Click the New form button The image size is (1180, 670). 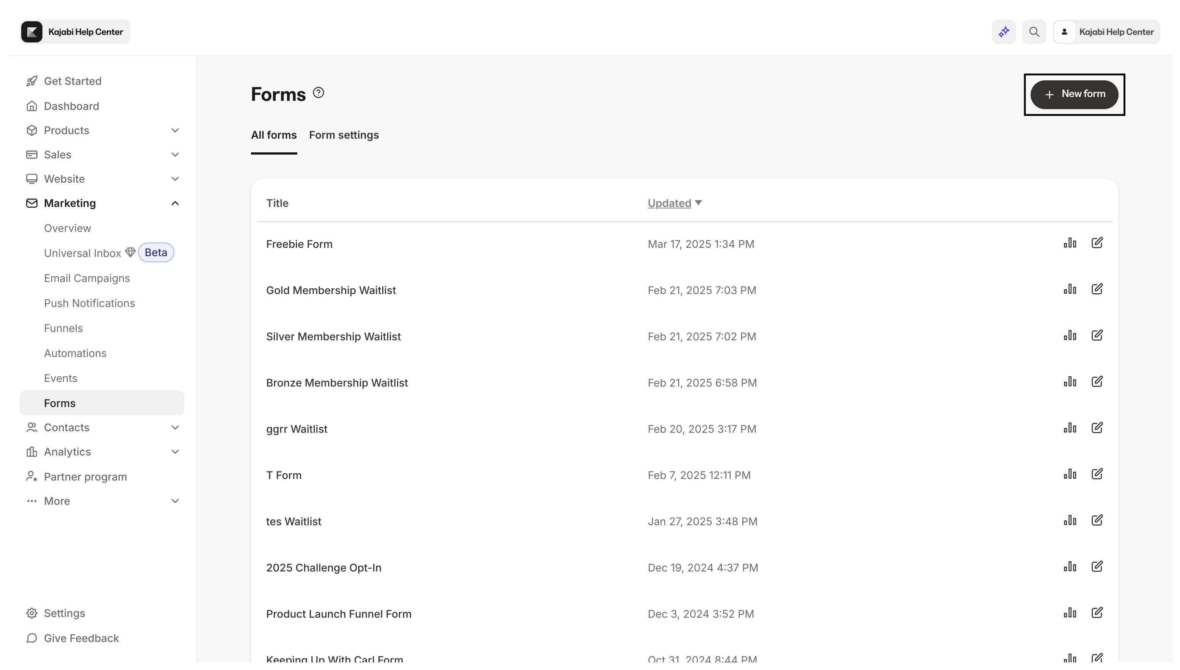[1074, 94]
